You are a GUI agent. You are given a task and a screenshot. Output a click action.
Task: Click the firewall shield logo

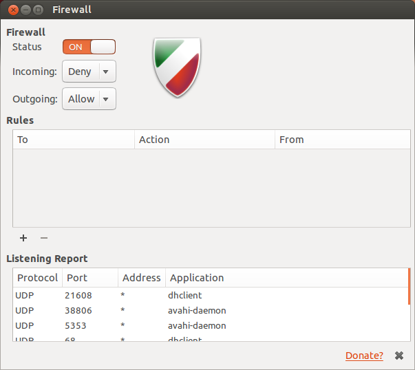click(x=177, y=67)
